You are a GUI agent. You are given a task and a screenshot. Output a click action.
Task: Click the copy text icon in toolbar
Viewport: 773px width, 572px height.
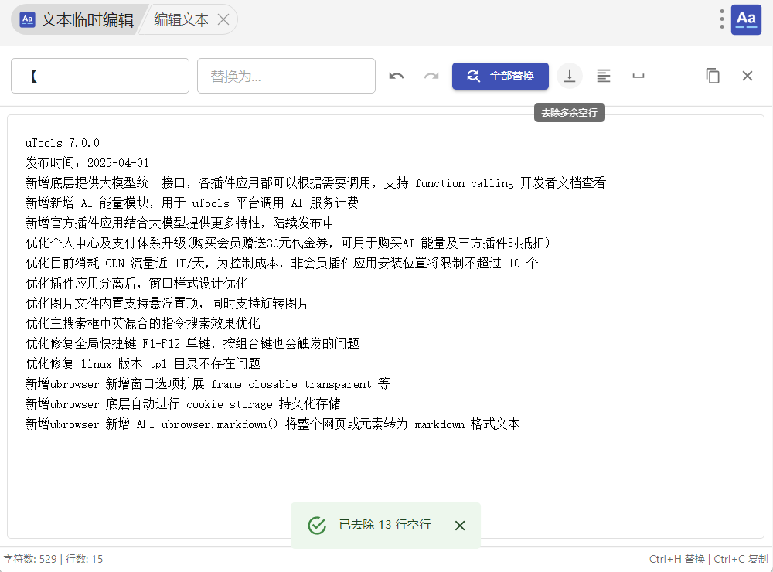coord(713,76)
